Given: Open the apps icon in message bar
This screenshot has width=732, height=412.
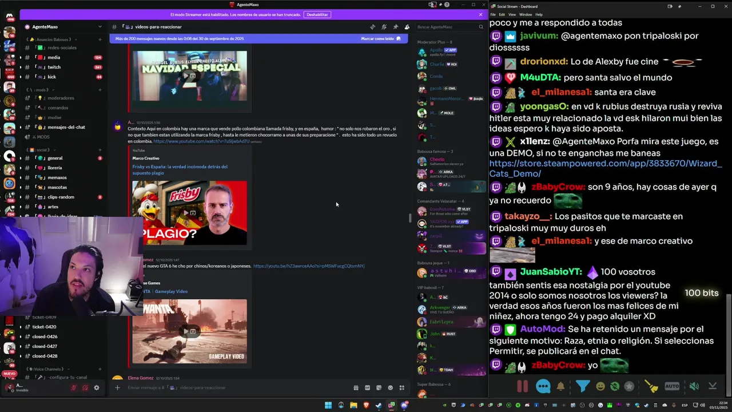Looking at the screenshot, I should point(401,387).
